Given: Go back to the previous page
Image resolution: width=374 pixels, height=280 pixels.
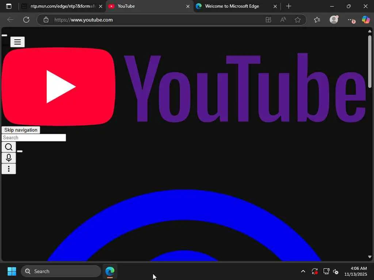Looking at the screenshot, I should pos(10,20).
